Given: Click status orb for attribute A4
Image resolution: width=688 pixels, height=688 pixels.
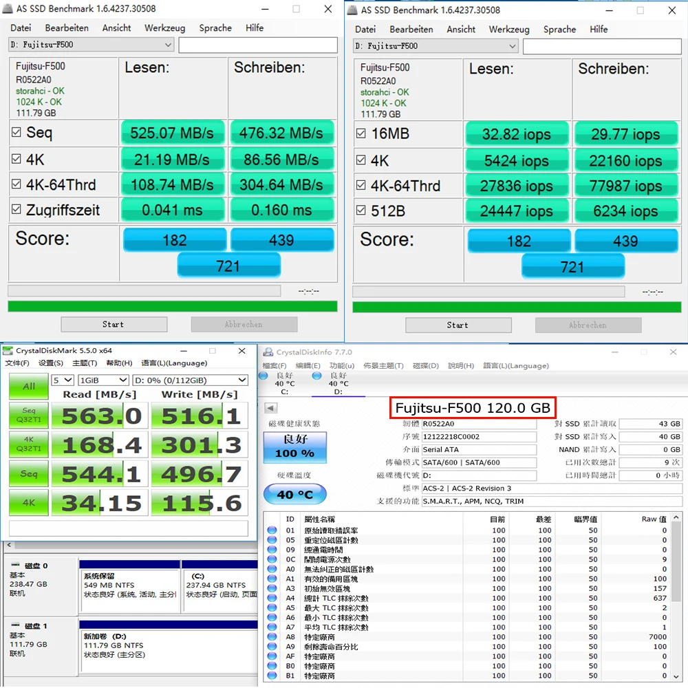Looking at the screenshot, I should point(272,598).
